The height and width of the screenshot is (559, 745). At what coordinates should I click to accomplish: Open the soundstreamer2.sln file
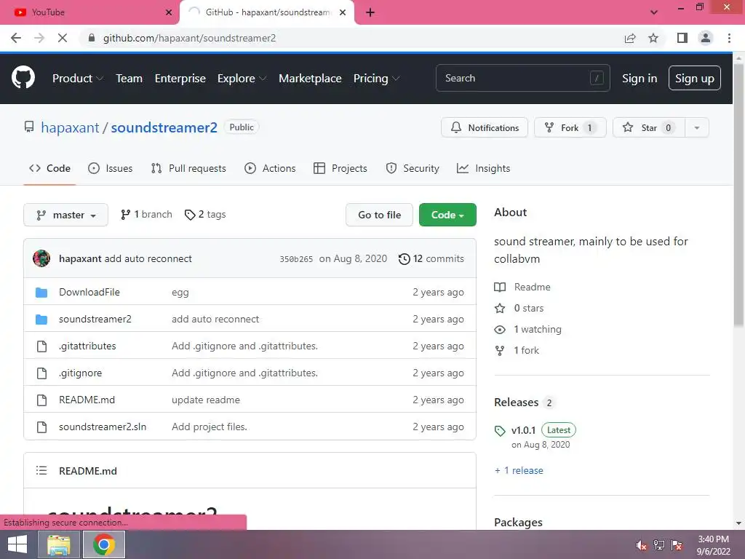103,427
